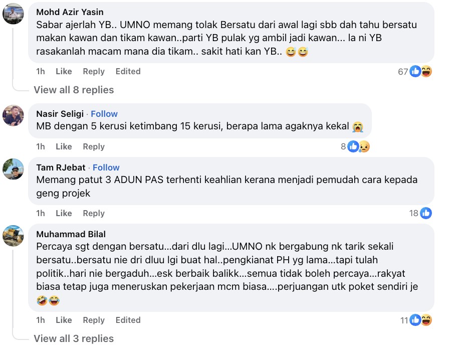Click the thumbs-up icon beside the count 8
Viewport: 455px width, 345px height.
tap(354, 146)
